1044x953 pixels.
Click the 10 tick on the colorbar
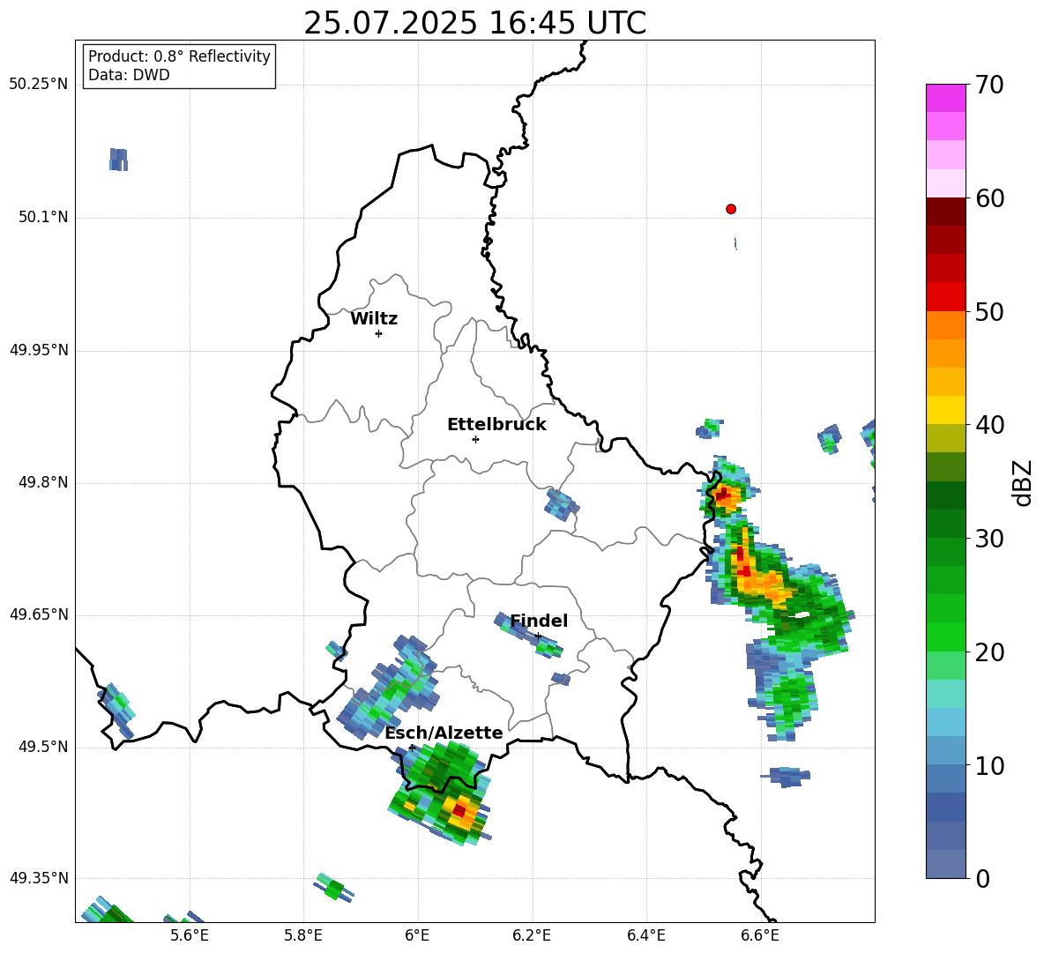tap(989, 765)
